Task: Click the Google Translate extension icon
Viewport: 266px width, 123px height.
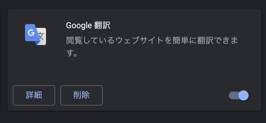Action: click(36, 35)
